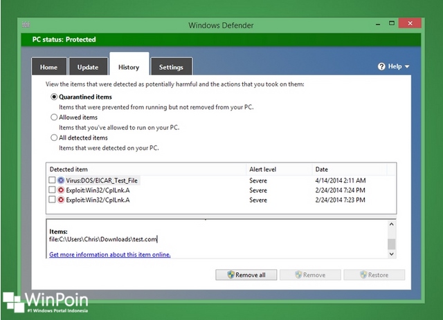
Task: Open the Help dropdown arrow
Action: 407,67
